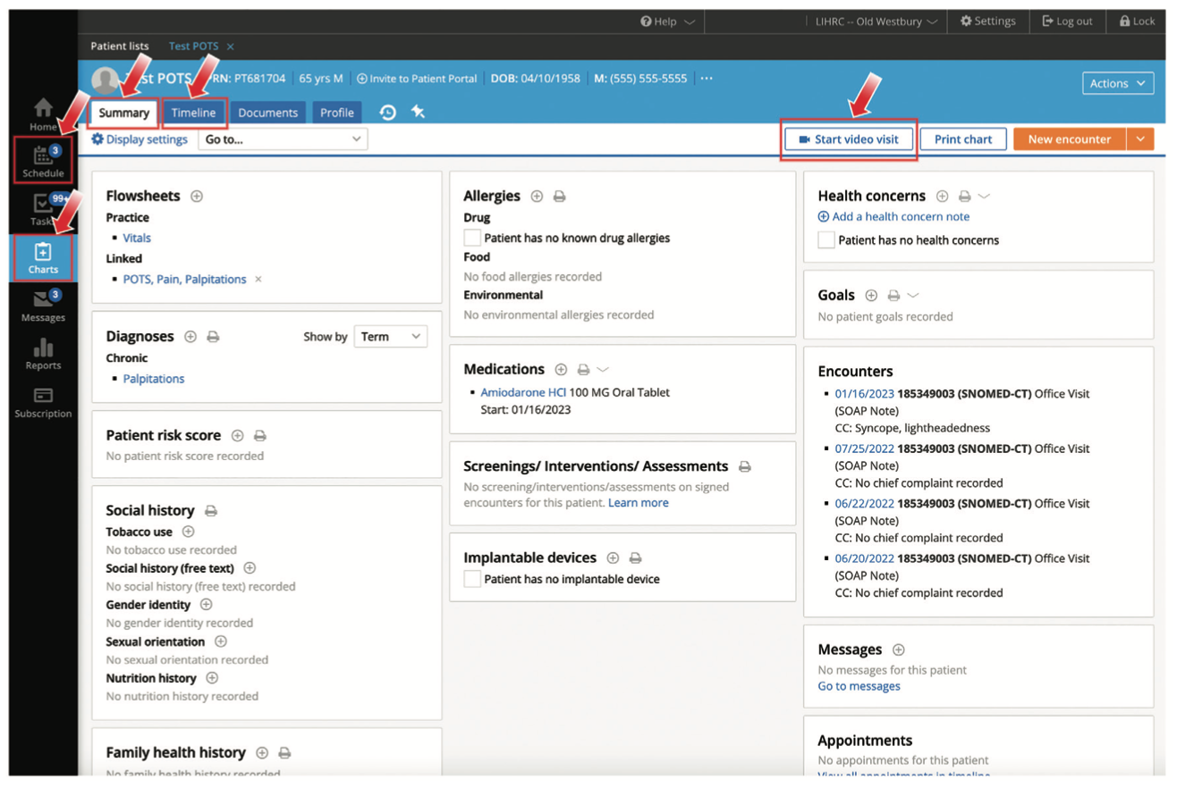1177x788 pixels.
Task: Click the pin icon beside Profile tab
Action: pyautogui.click(x=418, y=113)
